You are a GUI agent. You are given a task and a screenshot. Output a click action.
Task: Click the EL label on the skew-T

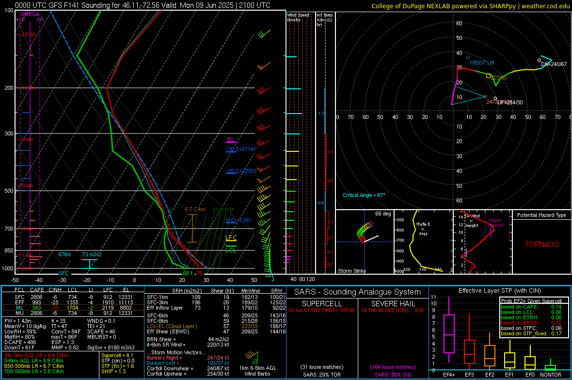point(231,140)
